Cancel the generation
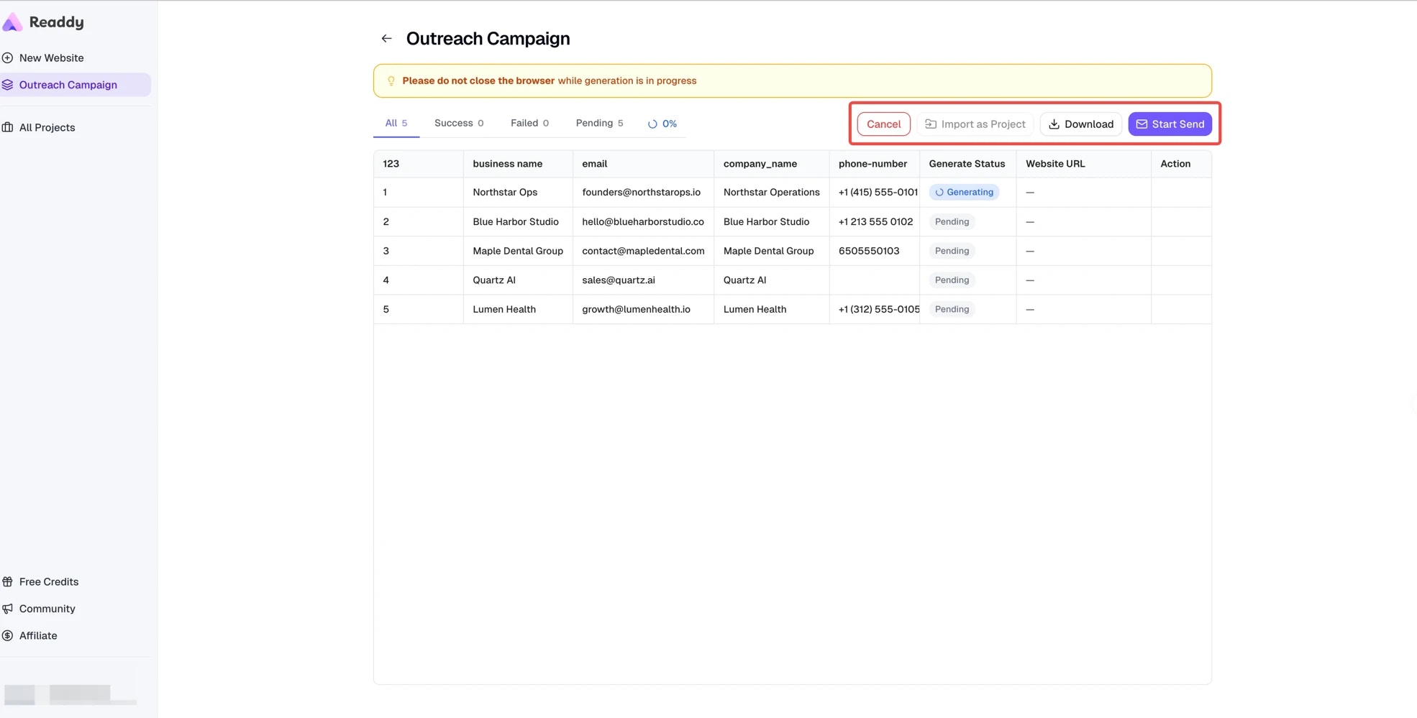This screenshot has height=718, width=1417. [883, 124]
